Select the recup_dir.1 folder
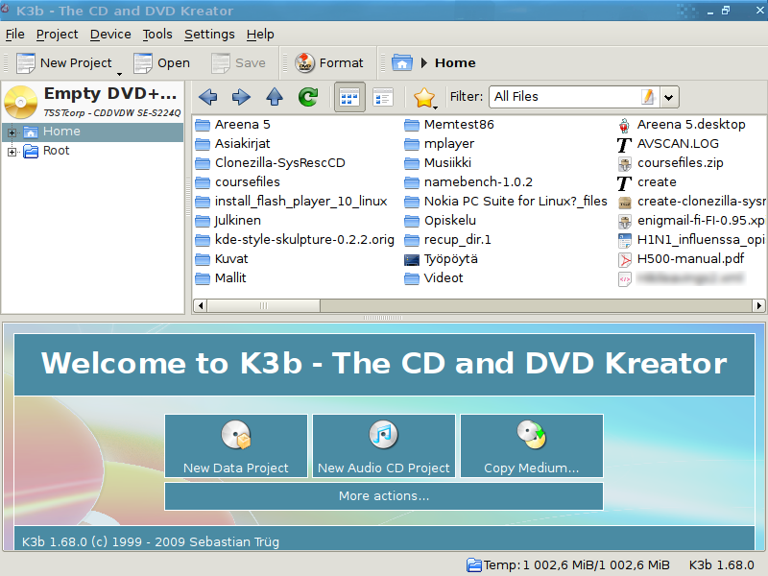 (x=447, y=239)
